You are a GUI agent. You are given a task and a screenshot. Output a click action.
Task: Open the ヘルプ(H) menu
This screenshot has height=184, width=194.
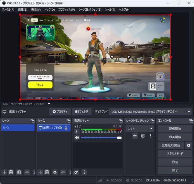point(124,9)
